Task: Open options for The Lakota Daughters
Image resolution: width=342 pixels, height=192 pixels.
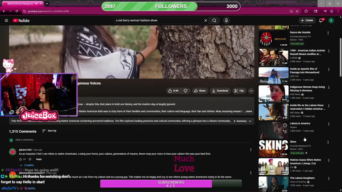Action: click(x=329, y=179)
